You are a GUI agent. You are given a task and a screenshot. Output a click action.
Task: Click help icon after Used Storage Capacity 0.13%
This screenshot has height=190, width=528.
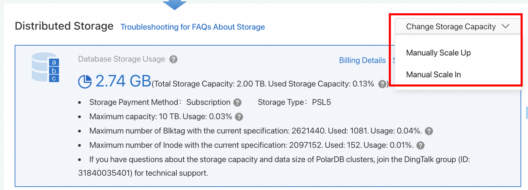pos(382,84)
